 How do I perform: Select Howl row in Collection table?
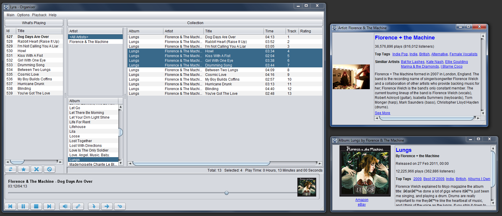click(x=225, y=51)
